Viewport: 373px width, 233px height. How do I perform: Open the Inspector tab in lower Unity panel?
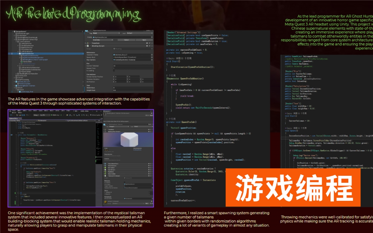pos(107,111)
